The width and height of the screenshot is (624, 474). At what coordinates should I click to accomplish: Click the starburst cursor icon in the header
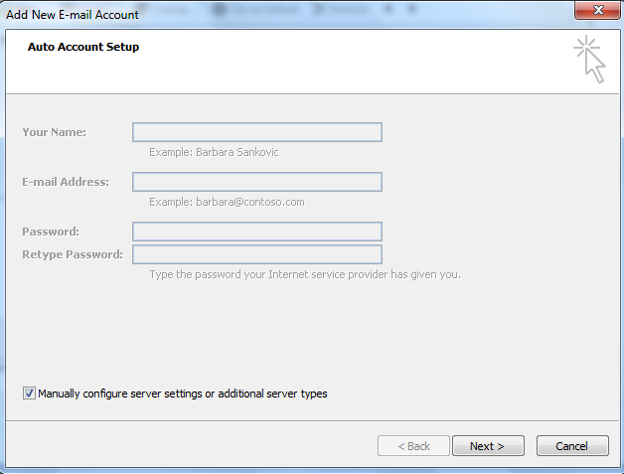tap(589, 59)
